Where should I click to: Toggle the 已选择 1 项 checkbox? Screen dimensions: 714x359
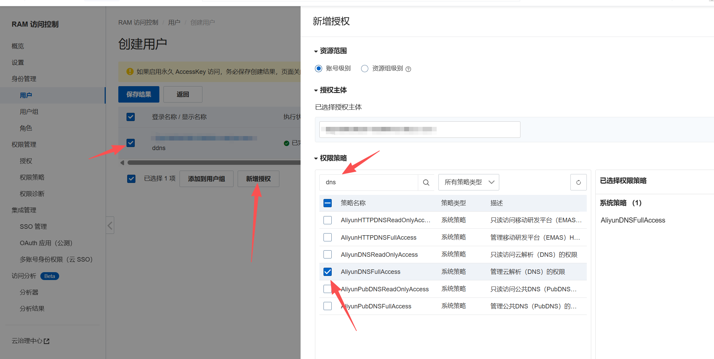pyautogui.click(x=131, y=179)
